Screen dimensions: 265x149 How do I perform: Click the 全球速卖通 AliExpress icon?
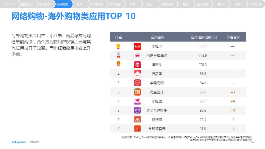click(x=137, y=129)
